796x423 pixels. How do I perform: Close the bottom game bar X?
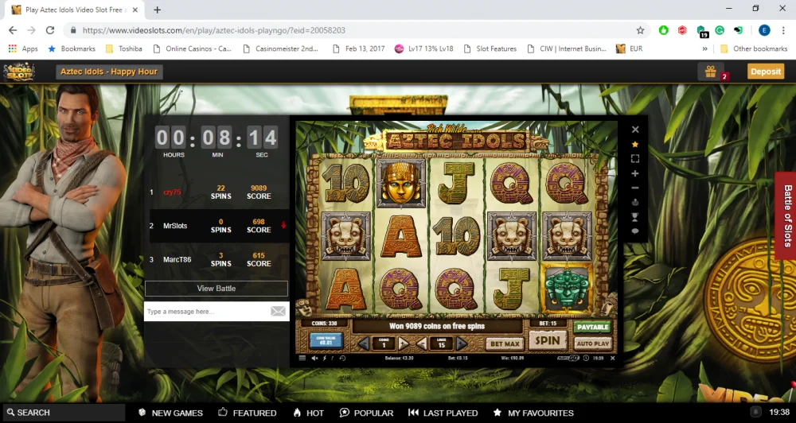click(612, 358)
